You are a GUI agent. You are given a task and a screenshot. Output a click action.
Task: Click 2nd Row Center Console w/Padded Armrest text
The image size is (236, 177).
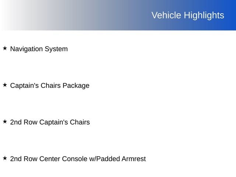tap(78, 159)
